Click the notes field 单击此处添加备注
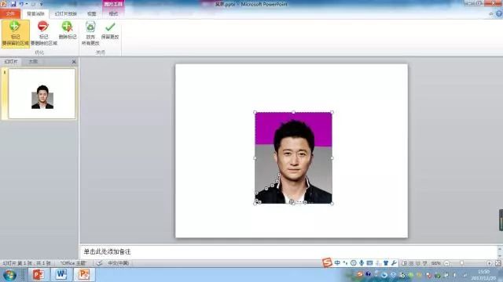The height and width of the screenshot is (282, 503). coord(288,251)
